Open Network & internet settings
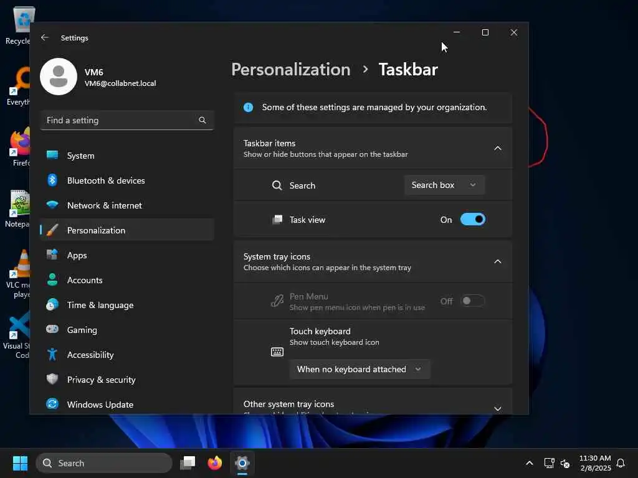Viewport: 638px width, 478px height. pos(127,205)
